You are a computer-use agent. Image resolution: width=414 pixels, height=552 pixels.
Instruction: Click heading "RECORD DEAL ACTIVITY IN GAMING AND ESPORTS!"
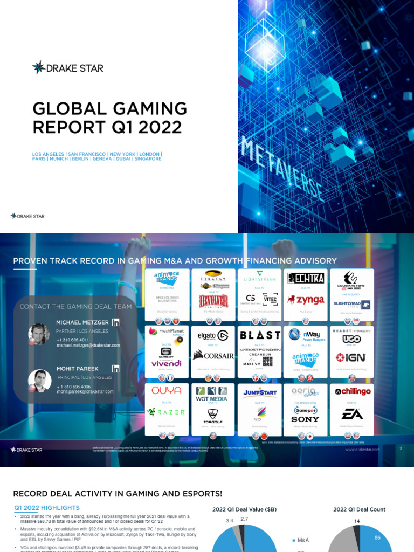click(118, 494)
